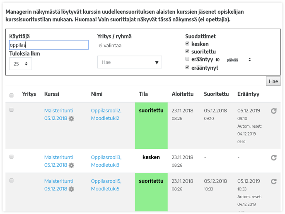Screen dimensions: 285x214
Task: Open user Oppilasrooli5, Moodletuki5 link
Action: pos(106,185)
